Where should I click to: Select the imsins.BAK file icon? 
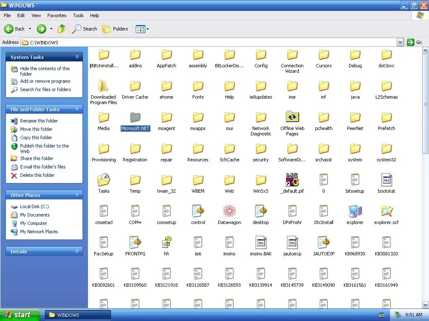coord(261,242)
